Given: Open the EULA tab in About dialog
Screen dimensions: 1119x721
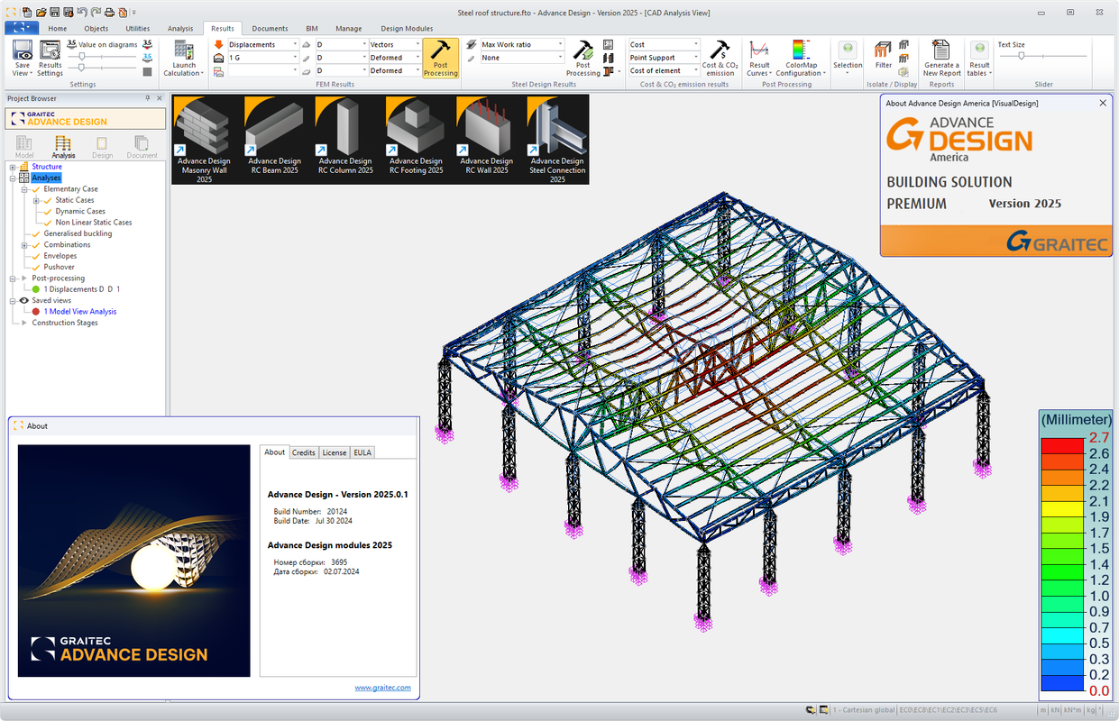Looking at the screenshot, I should tap(362, 452).
